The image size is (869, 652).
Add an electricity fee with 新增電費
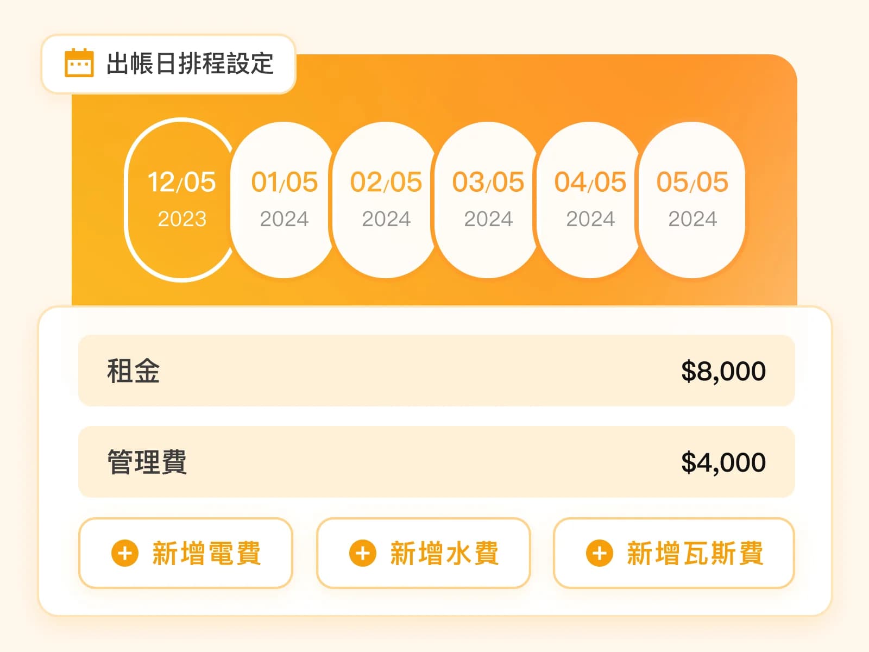pos(186,553)
